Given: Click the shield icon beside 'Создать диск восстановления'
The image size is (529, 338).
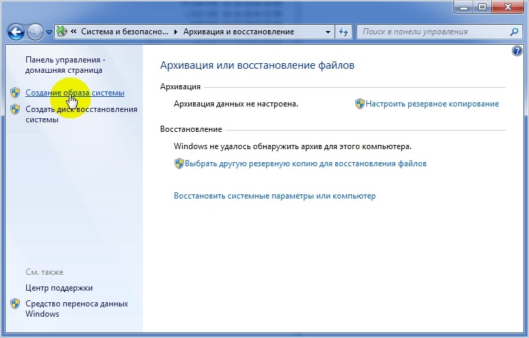Looking at the screenshot, I should click(x=15, y=109).
